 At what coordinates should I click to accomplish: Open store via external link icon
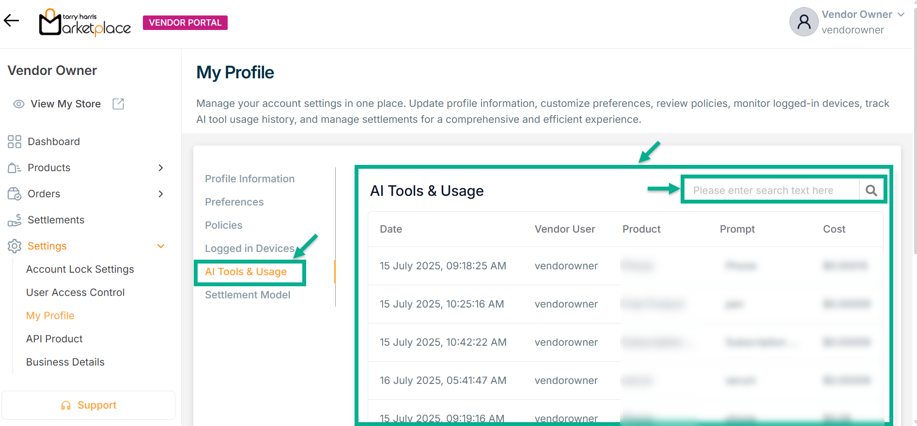click(x=118, y=104)
